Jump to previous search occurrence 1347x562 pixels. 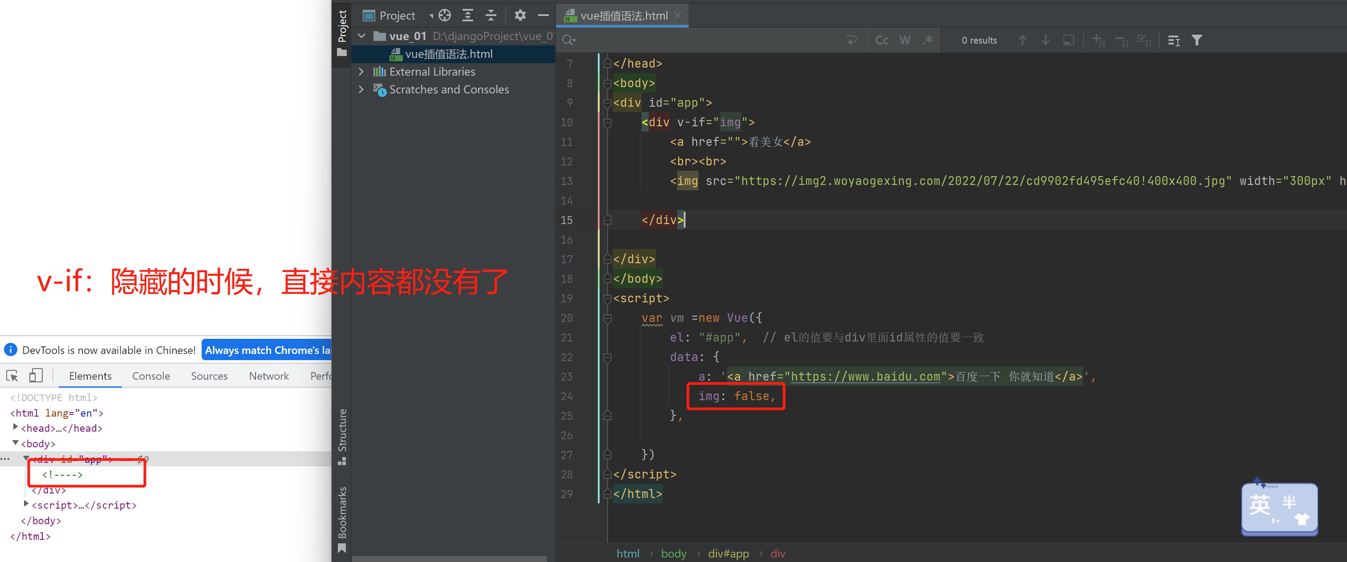[1022, 40]
